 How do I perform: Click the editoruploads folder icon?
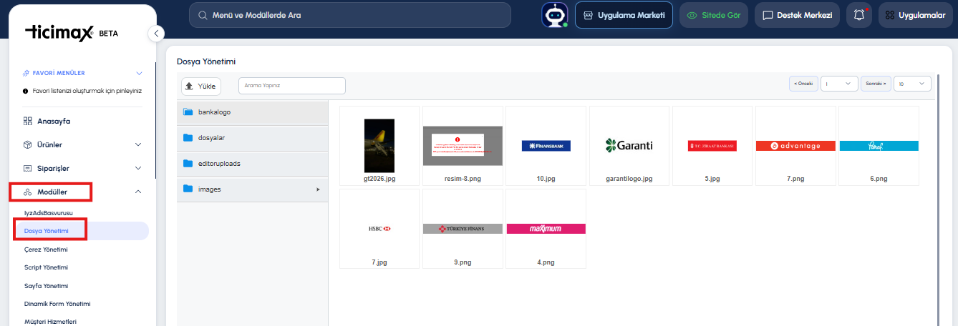[188, 164]
